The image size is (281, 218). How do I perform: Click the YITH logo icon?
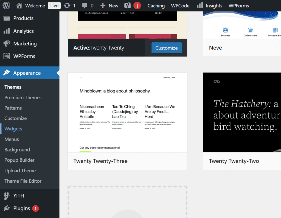click(7, 196)
